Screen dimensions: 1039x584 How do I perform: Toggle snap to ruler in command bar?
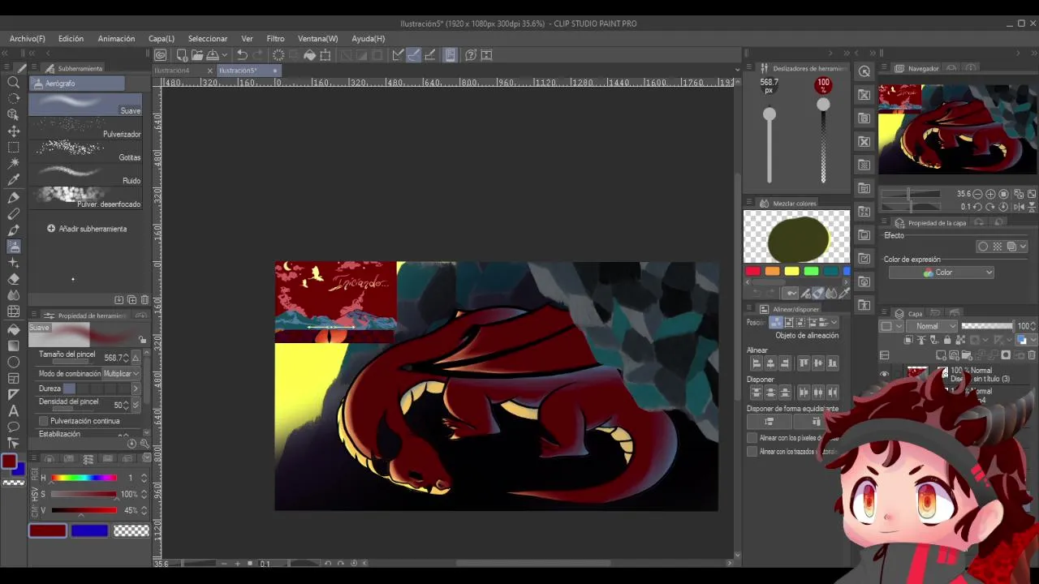pos(398,55)
